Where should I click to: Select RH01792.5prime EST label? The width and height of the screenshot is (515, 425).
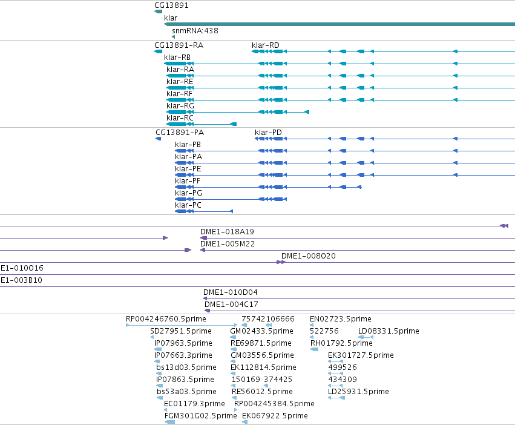[x=341, y=343]
